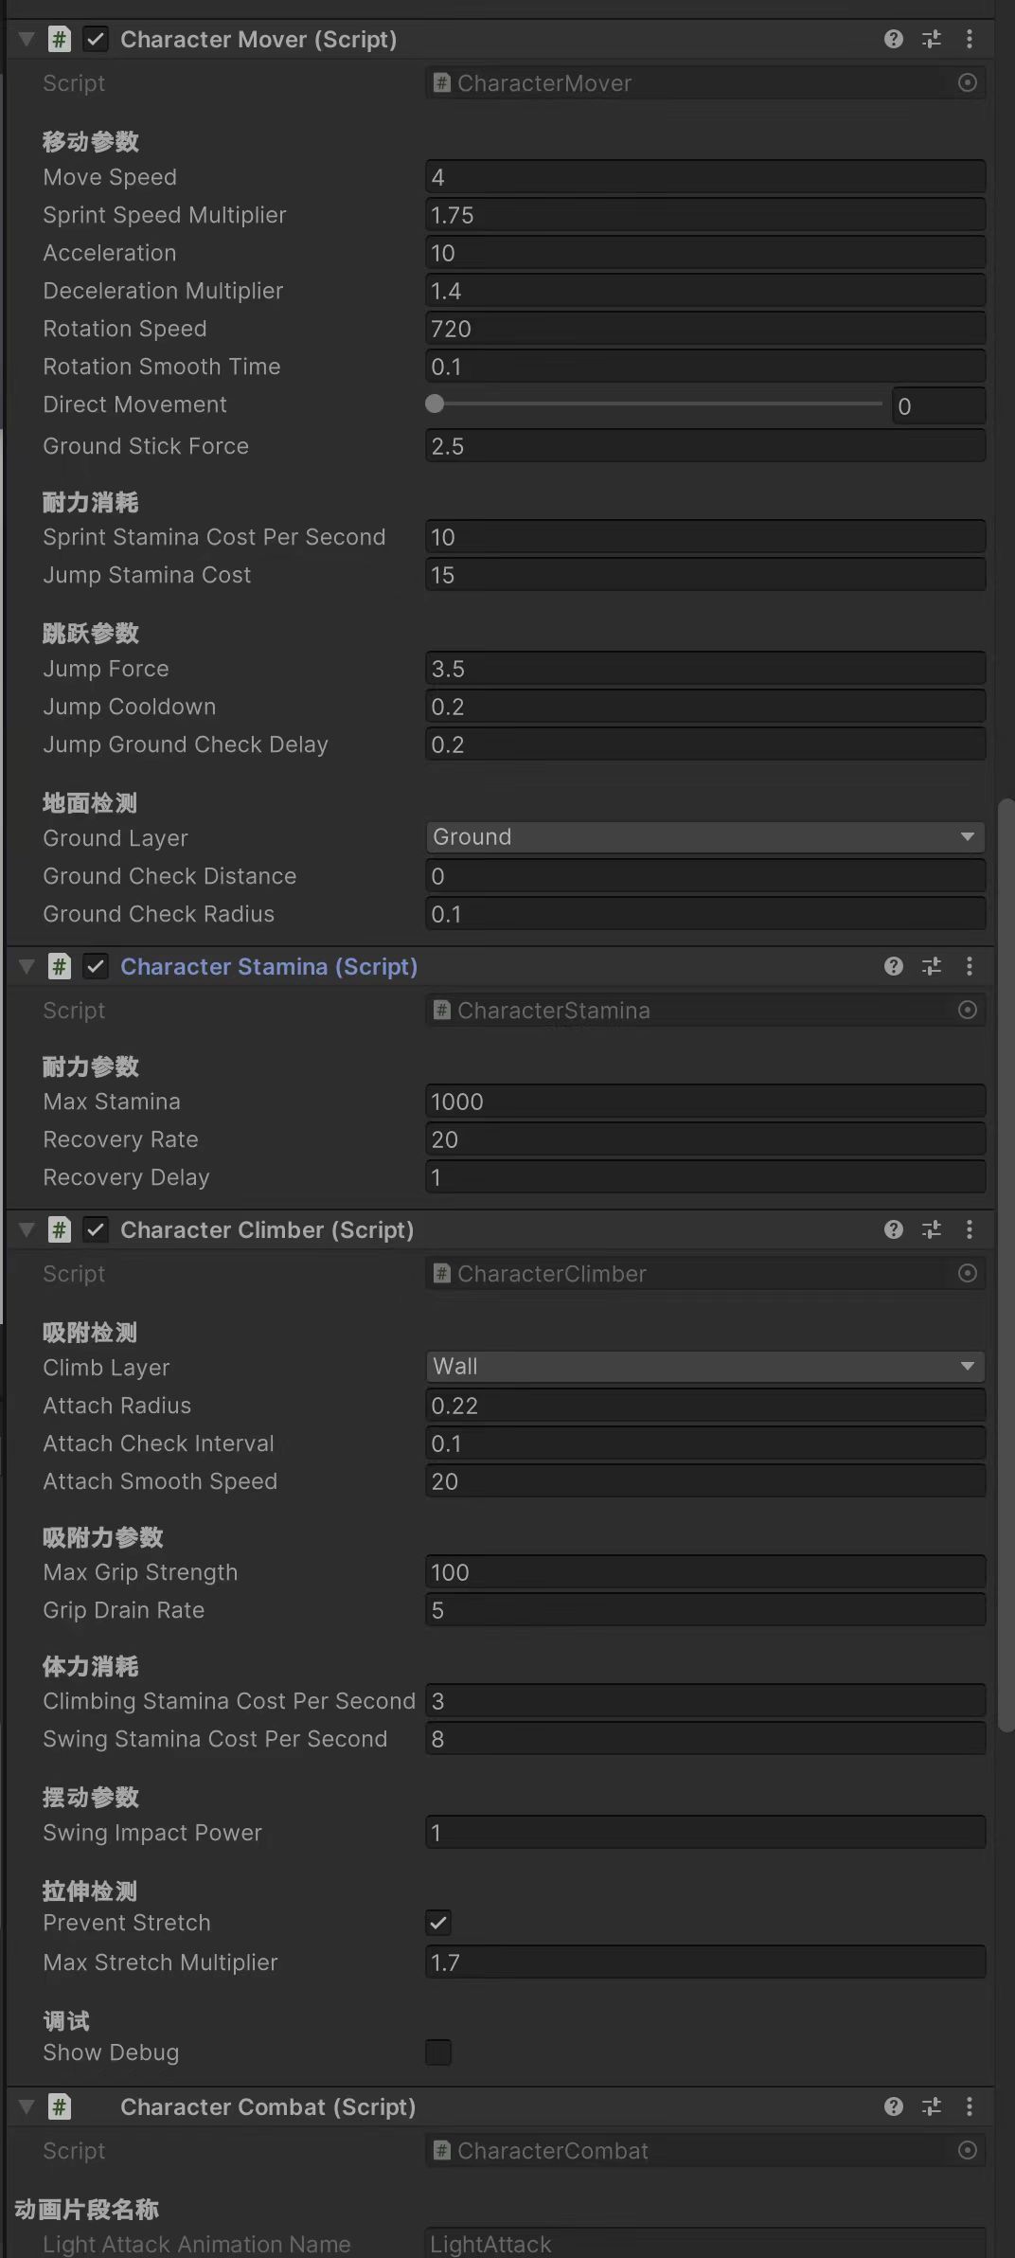
Task: Open the Ground Layer dropdown
Action: (704, 837)
